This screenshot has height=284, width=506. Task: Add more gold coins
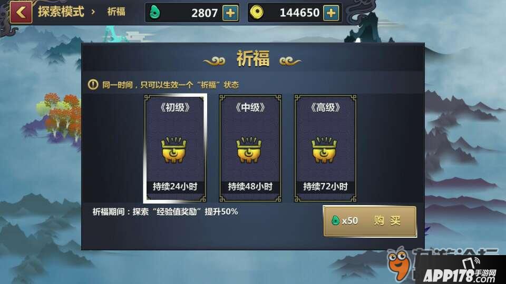tap(331, 13)
